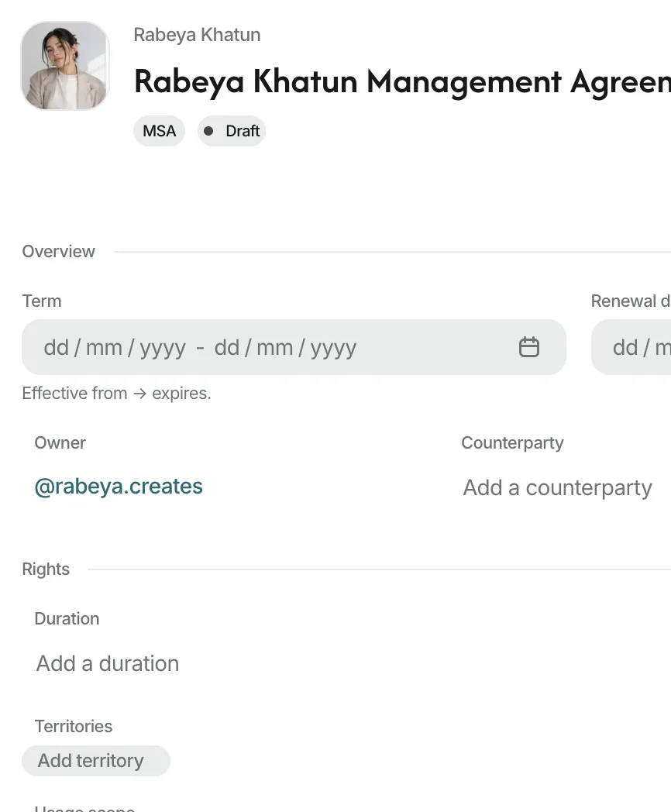Click the Territories label
The image size is (671, 812).
tap(74, 726)
